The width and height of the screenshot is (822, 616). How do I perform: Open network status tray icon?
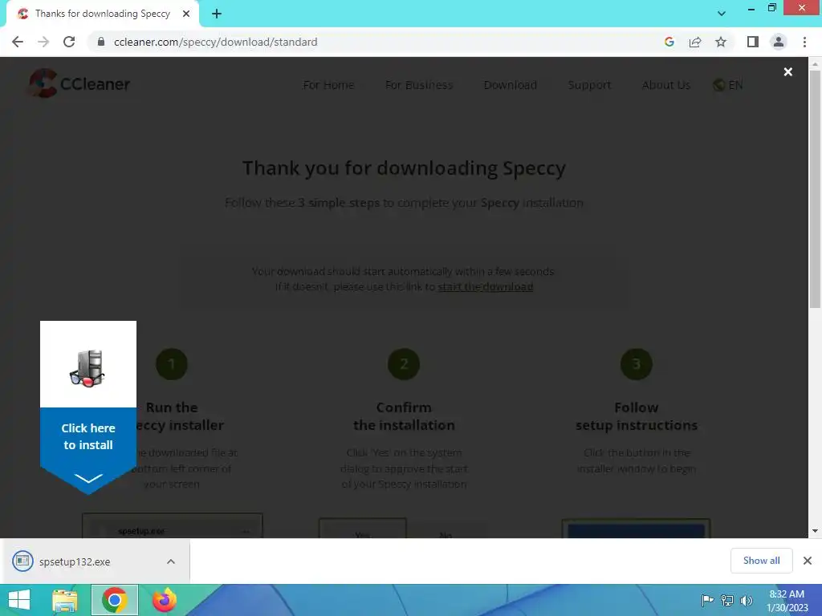point(727,600)
